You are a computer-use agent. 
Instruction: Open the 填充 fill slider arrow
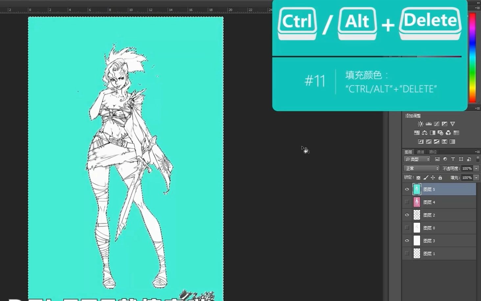(x=476, y=178)
